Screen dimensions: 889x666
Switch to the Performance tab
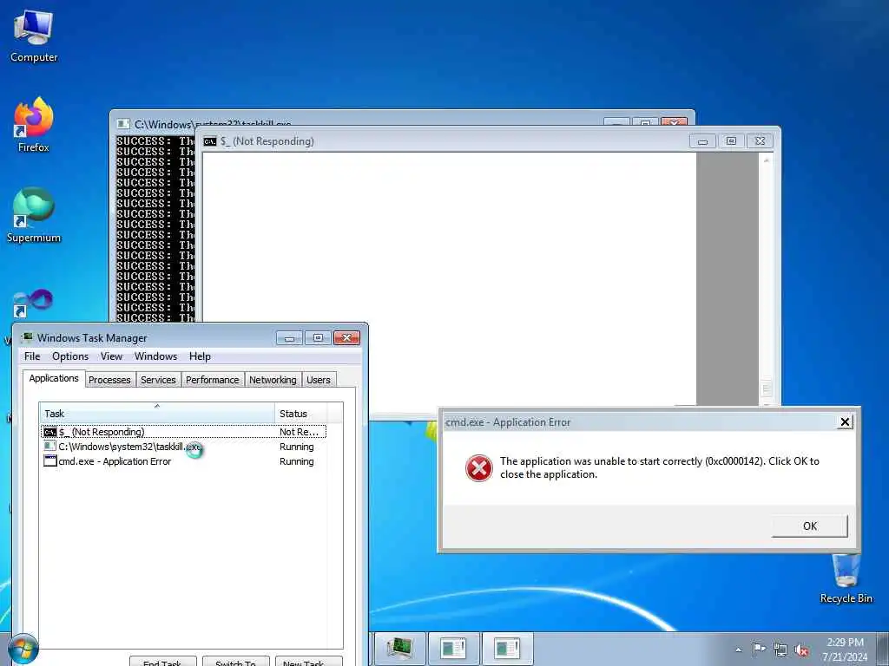pyautogui.click(x=212, y=380)
